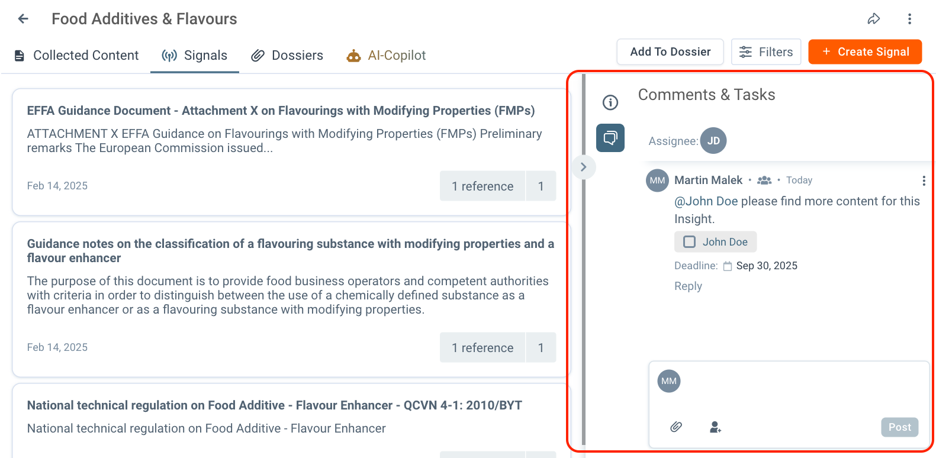Open the AI-Copilot tab
This screenshot has width=936, height=458.
pyautogui.click(x=386, y=56)
